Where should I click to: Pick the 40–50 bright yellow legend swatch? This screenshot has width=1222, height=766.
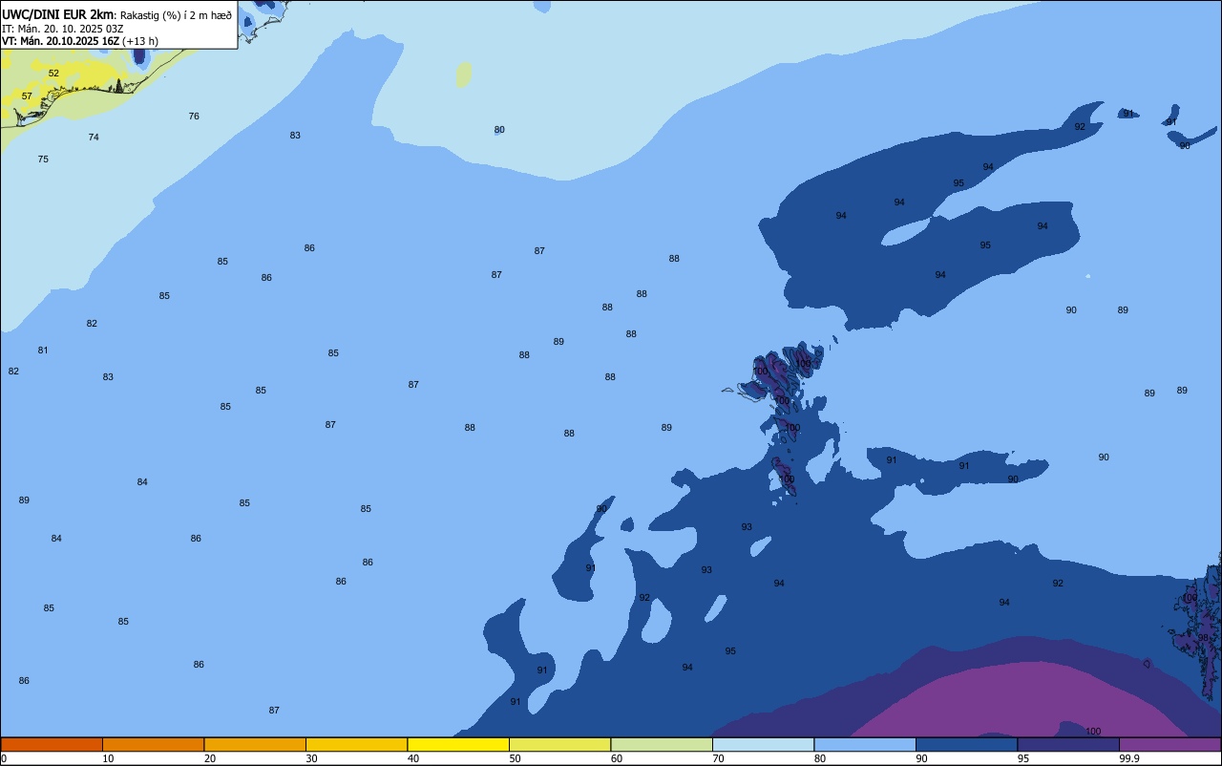tap(458, 744)
